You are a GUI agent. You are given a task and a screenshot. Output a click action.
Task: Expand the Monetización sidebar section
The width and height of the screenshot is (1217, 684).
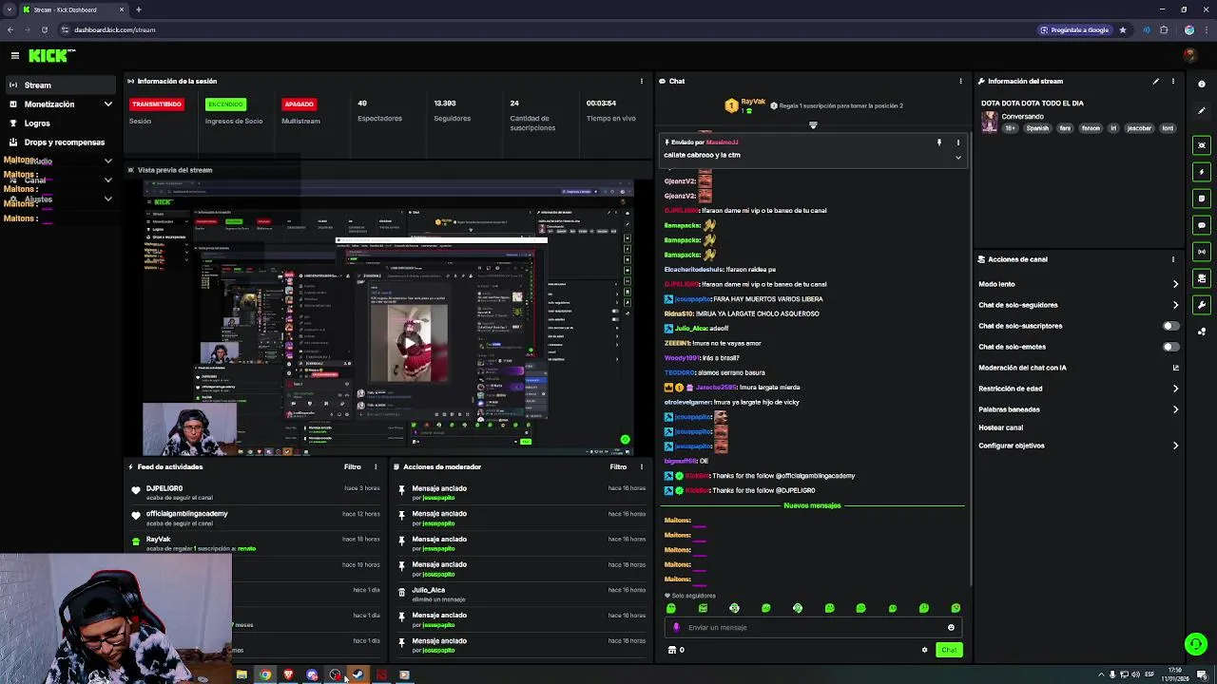pos(107,104)
